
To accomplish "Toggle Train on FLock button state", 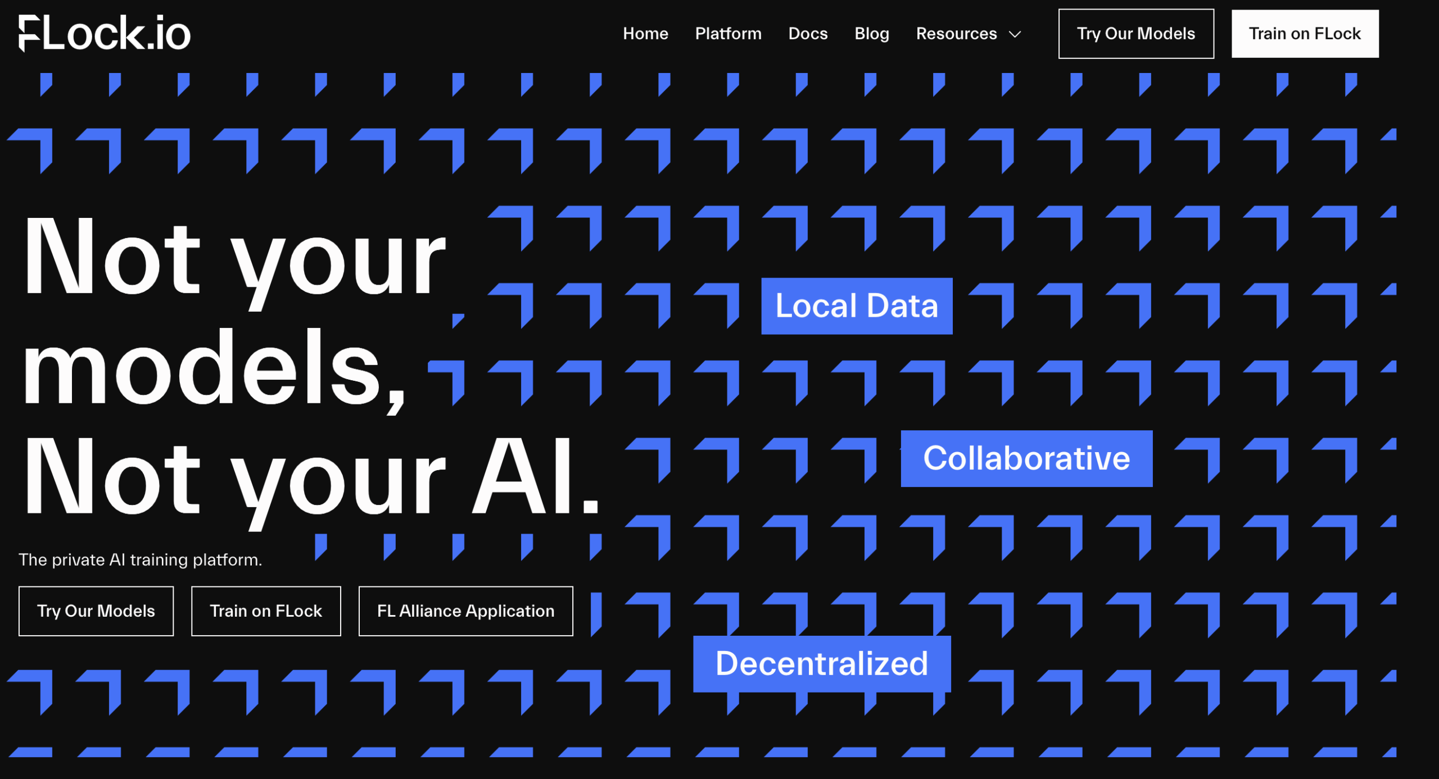I will coord(1306,34).
